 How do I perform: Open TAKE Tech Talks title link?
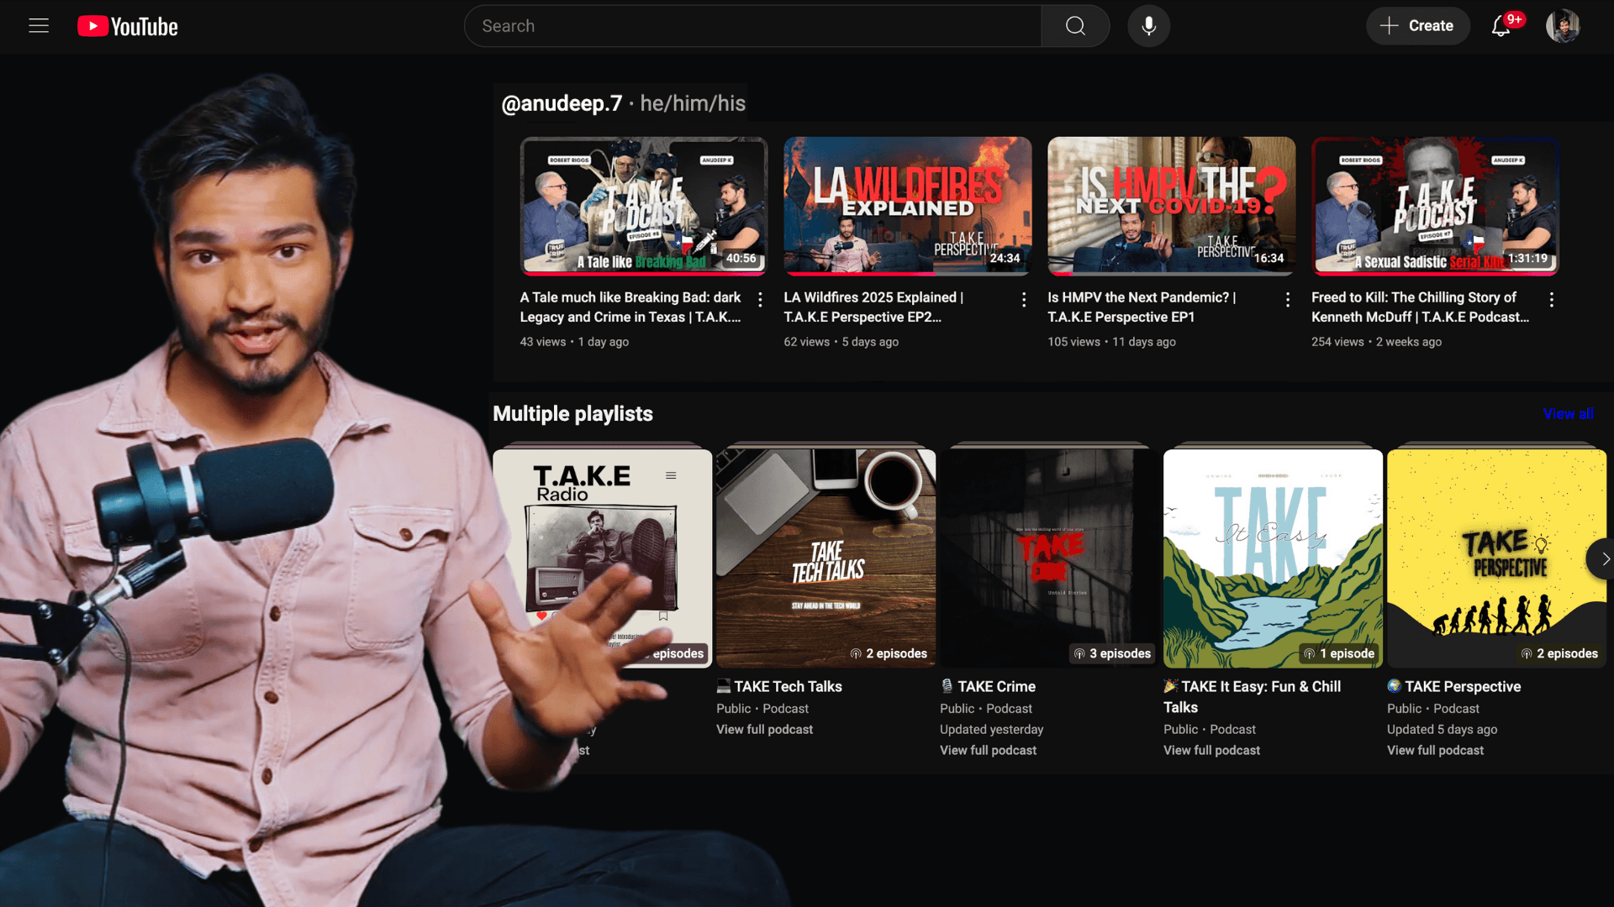pos(779,687)
